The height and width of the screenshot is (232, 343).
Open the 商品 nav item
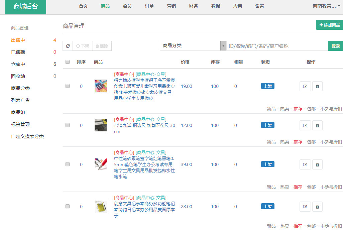point(105,6)
